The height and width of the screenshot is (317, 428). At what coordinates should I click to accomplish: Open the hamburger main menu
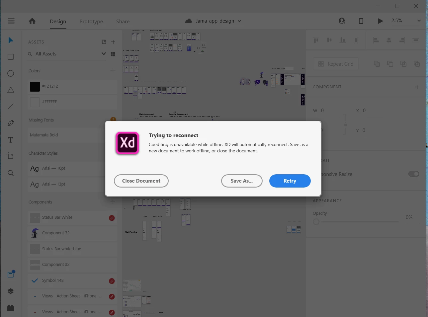point(11,21)
